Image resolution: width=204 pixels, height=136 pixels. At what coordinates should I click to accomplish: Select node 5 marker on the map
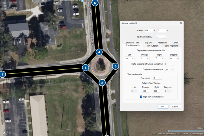pyautogui.click(x=95, y=3)
